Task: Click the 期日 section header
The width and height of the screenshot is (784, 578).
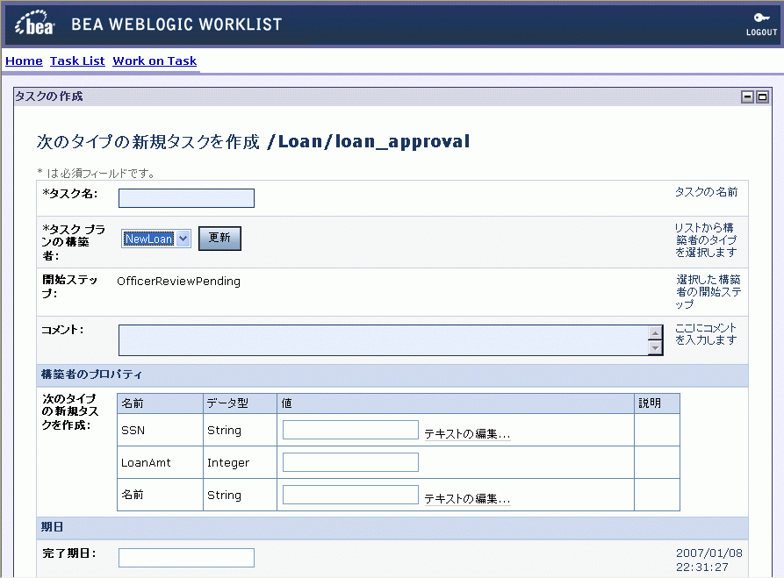Action: pos(392,527)
